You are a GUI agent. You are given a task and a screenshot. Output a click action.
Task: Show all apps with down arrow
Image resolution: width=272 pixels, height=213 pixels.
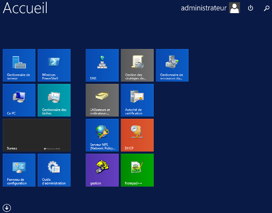(7, 208)
